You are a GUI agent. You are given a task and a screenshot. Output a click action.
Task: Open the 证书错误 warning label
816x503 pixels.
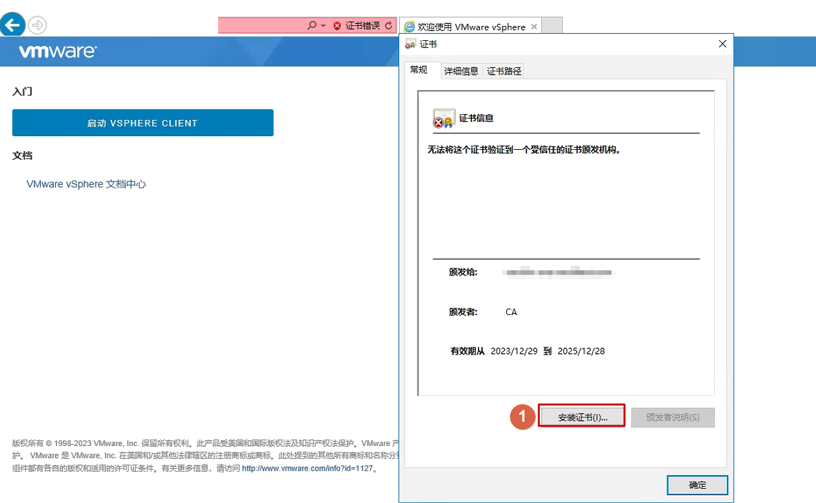(x=362, y=26)
